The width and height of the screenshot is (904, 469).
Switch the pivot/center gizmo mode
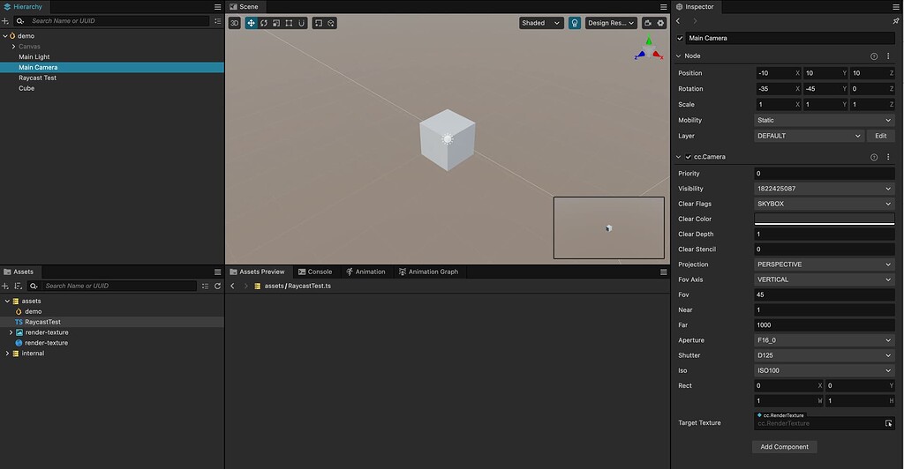pyautogui.click(x=318, y=23)
